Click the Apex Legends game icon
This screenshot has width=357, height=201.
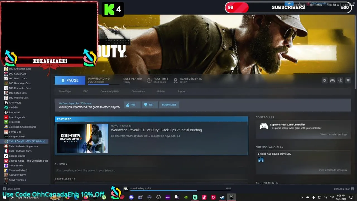point(6,117)
